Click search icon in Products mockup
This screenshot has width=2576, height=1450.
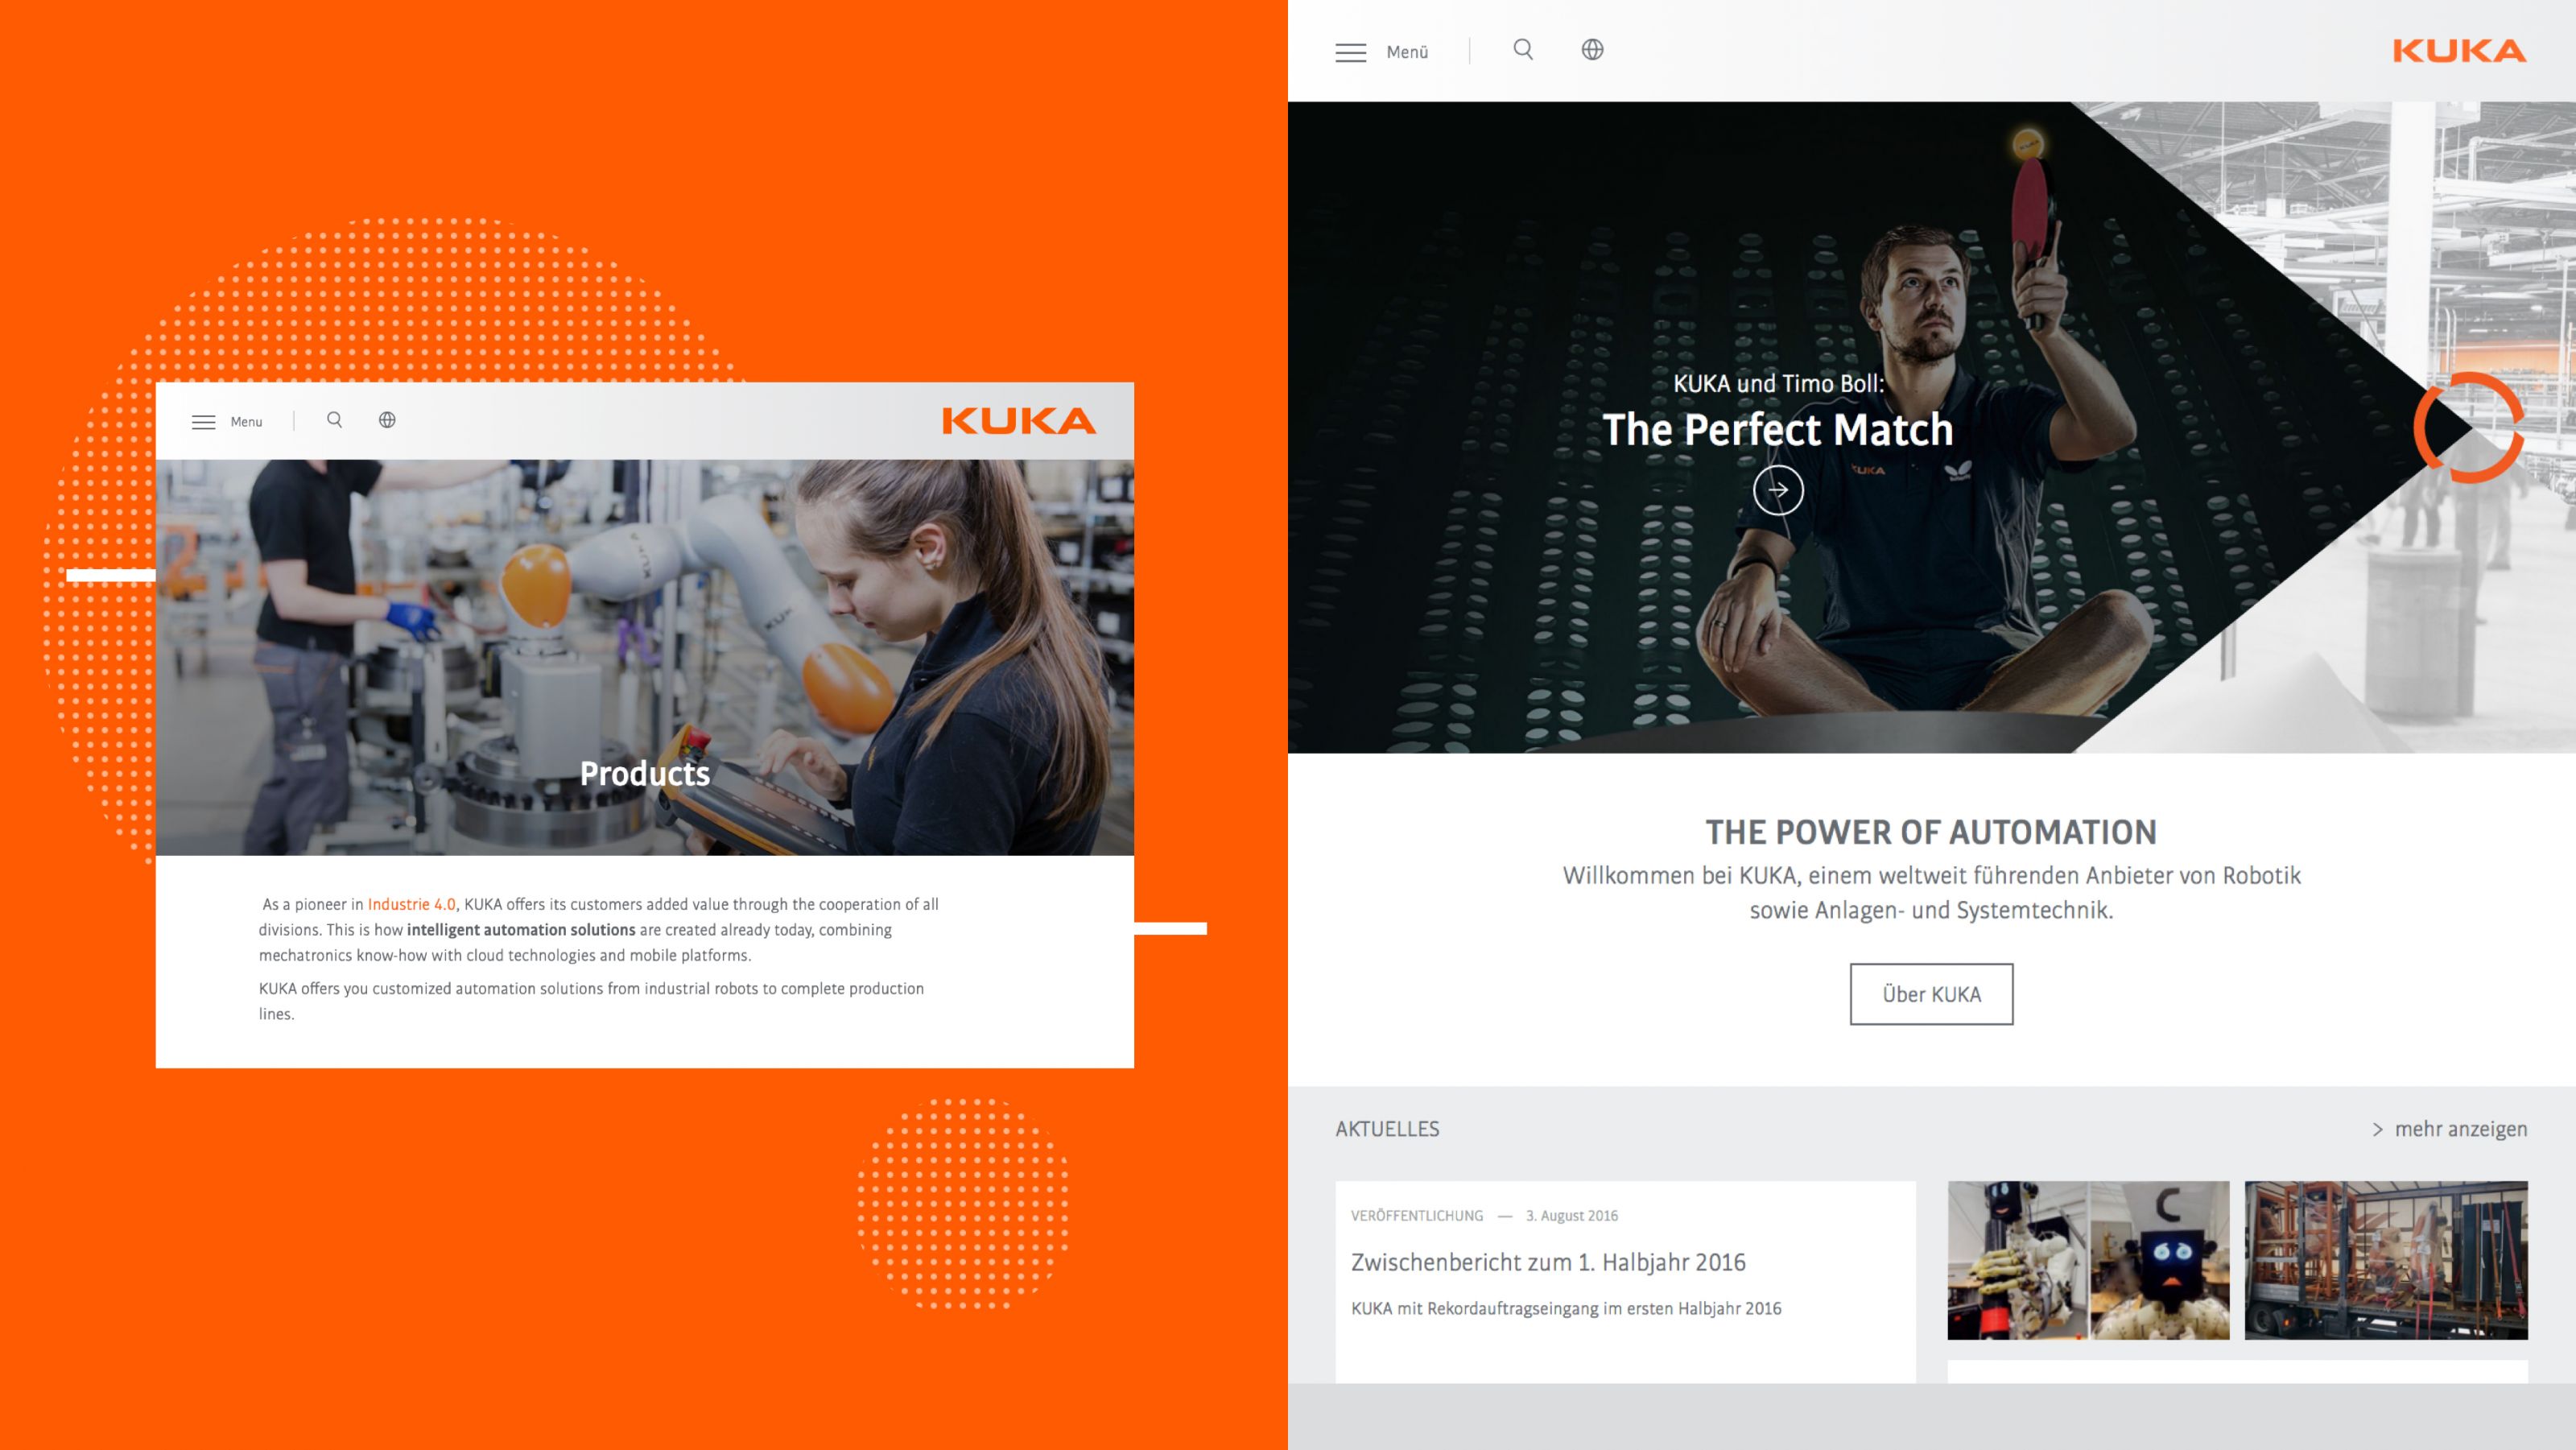coord(335,420)
